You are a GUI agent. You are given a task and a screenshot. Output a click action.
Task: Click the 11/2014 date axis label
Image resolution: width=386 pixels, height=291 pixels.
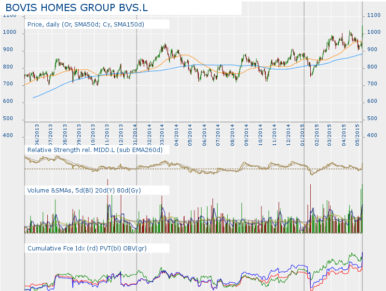pos(275,135)
